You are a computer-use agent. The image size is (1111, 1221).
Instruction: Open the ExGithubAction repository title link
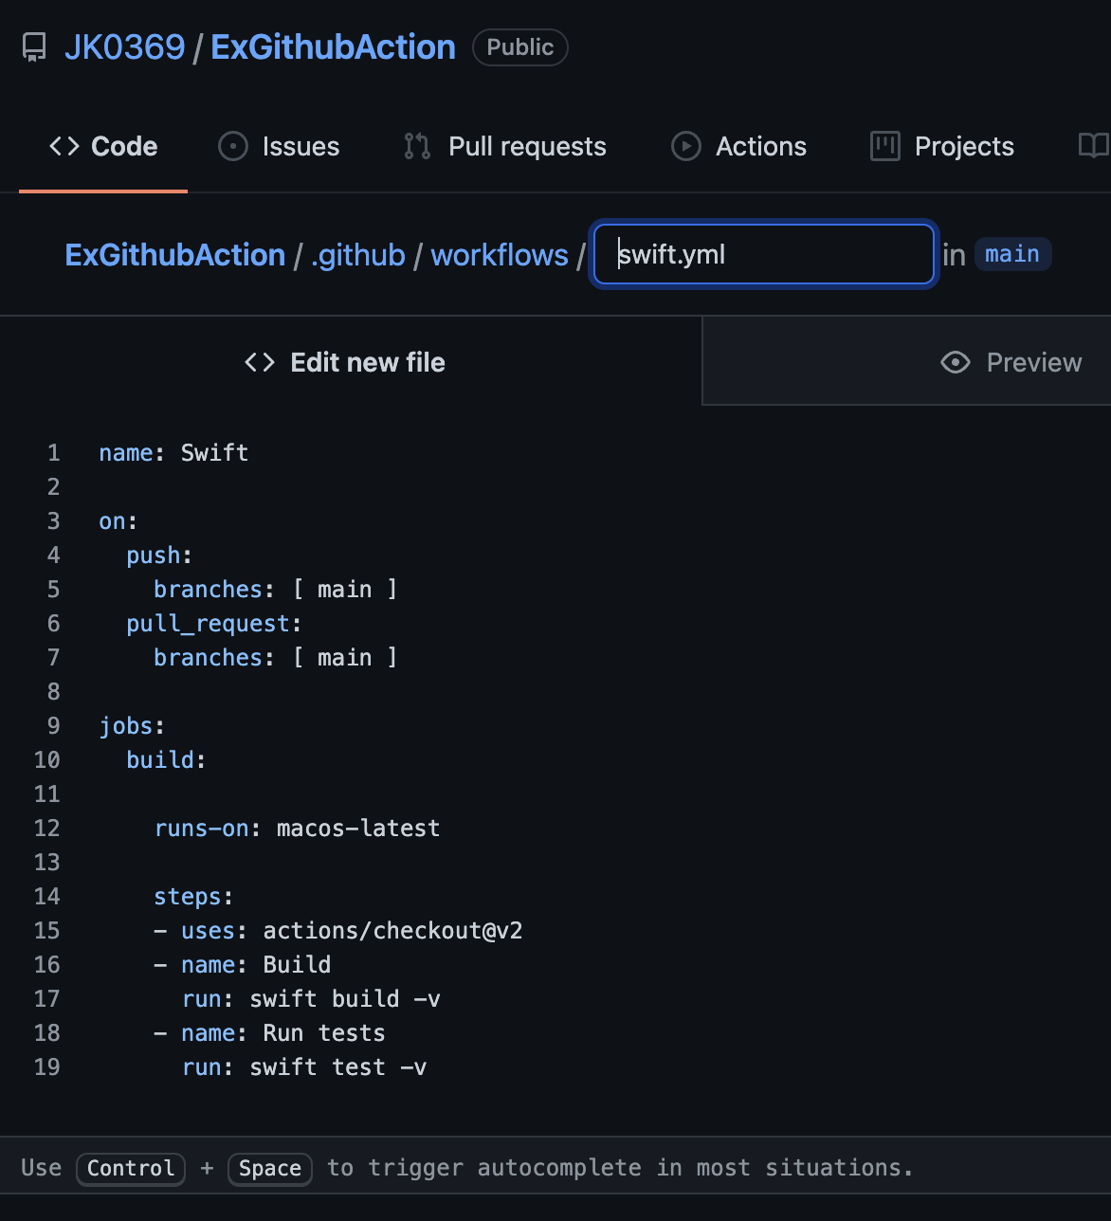click(x=333, y=47)
